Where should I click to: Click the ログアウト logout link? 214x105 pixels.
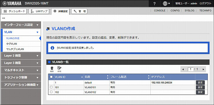(x=205, y=3)
